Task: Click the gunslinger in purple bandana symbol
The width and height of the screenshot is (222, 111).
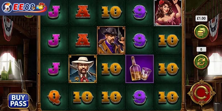Action: click(111, 40)
